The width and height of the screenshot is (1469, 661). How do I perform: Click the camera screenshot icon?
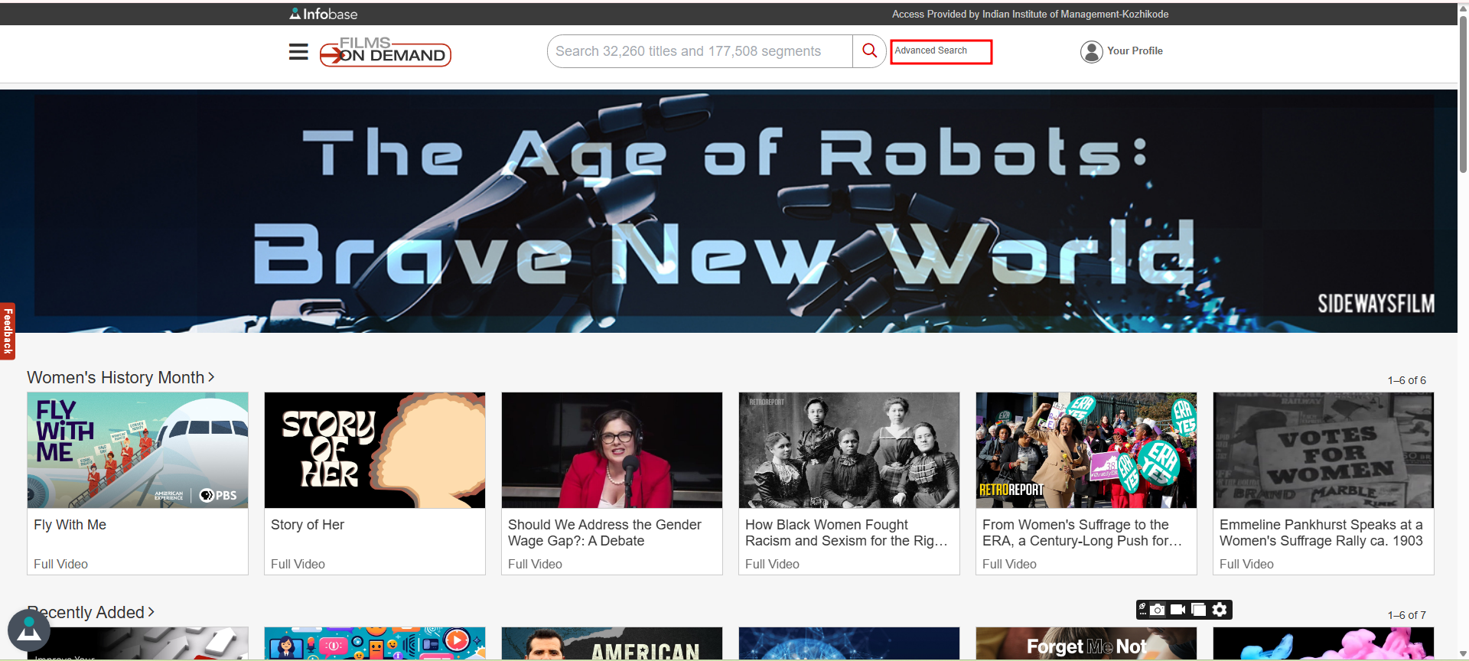click(x=1158, y=610)
